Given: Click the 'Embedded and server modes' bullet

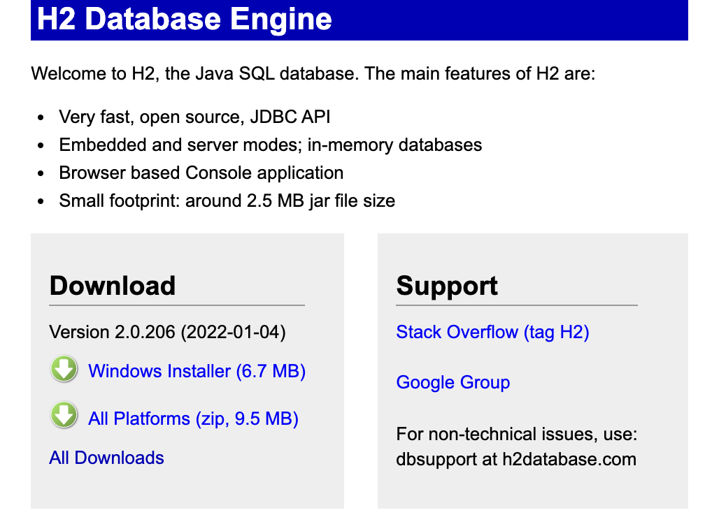Looking at the screenshot, I should pyautogui.click(x=271, y=145).
